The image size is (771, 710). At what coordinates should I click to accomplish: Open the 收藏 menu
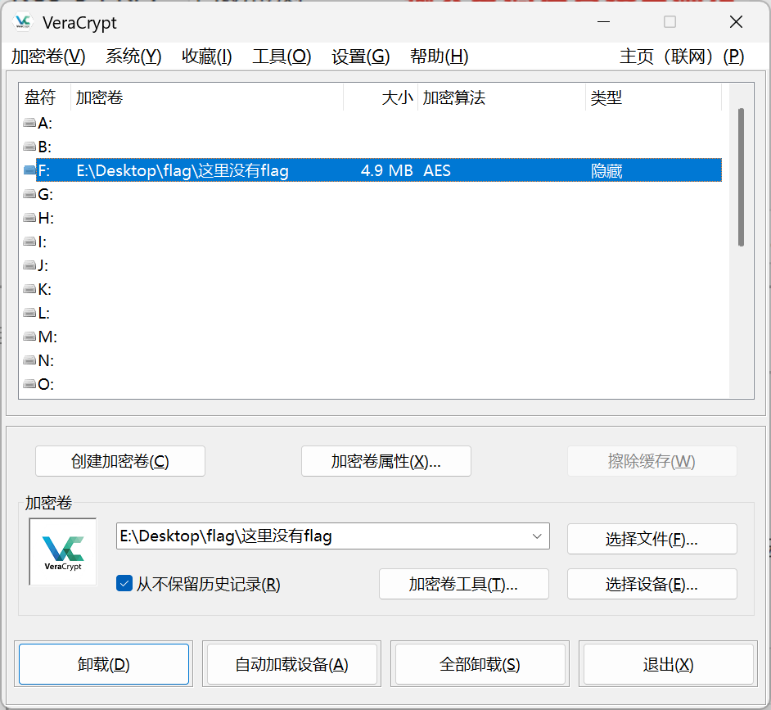point(206,57)
